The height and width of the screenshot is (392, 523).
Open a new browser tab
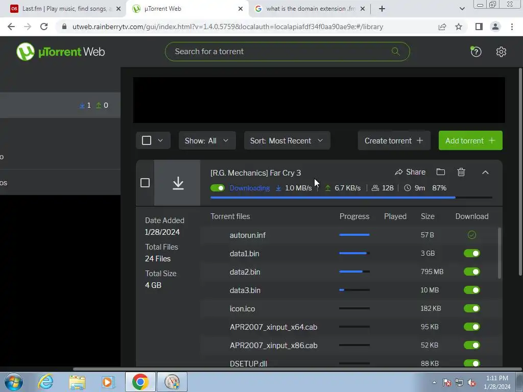(x=382, y=9)
